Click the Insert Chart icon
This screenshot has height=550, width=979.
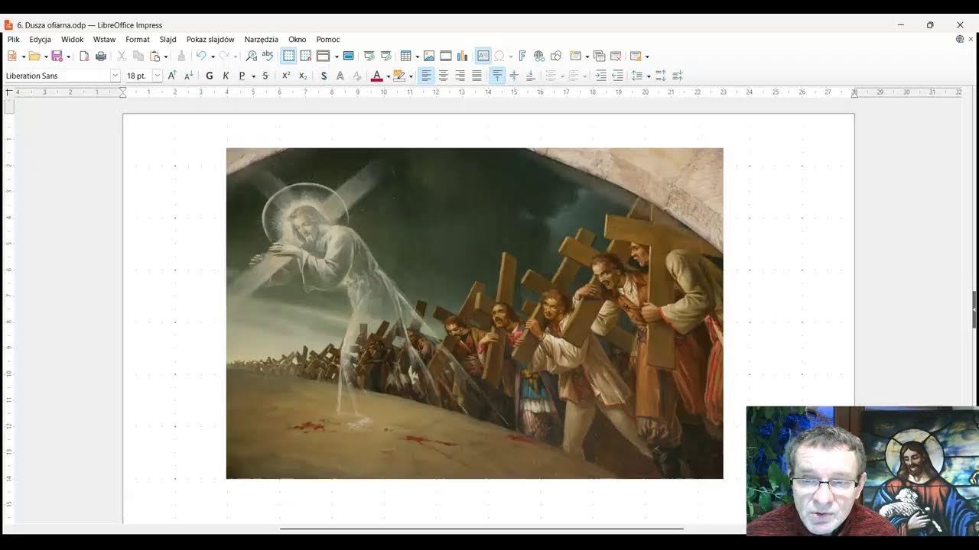(x=462, y=56)
